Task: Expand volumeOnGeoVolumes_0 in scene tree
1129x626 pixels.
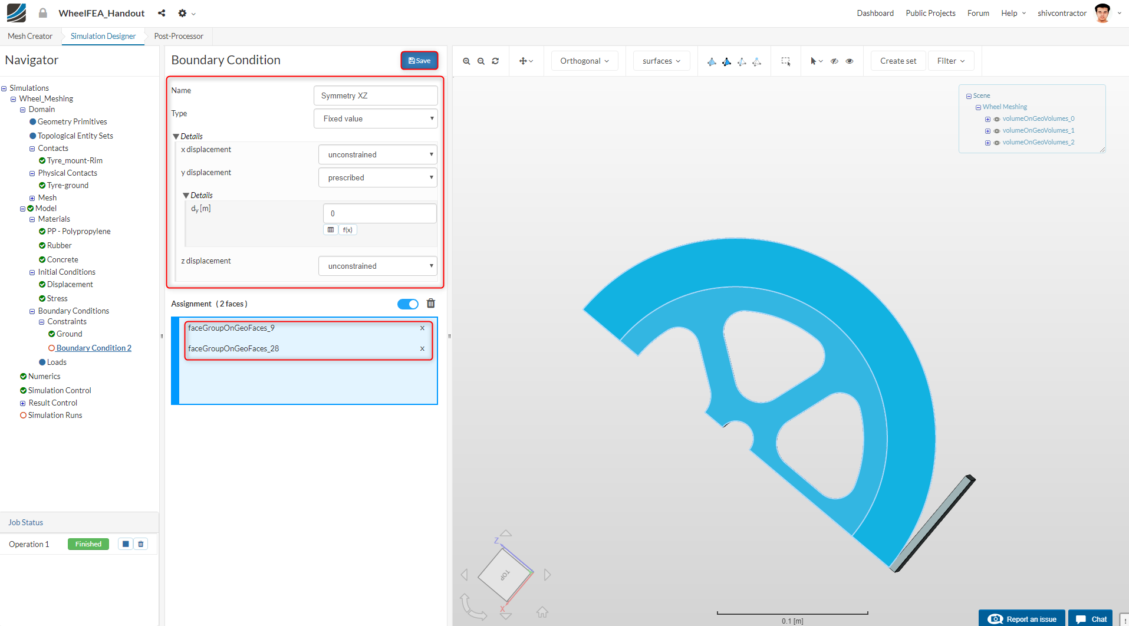Action: pos(988,119)
